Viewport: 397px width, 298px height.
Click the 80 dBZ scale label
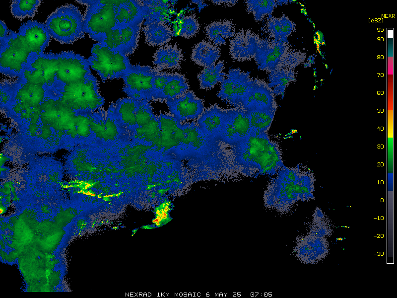380,57
